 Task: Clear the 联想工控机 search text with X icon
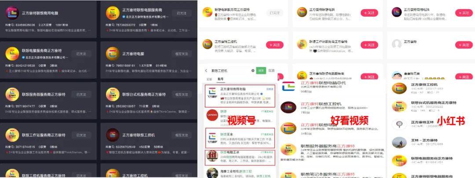(253, 71)
